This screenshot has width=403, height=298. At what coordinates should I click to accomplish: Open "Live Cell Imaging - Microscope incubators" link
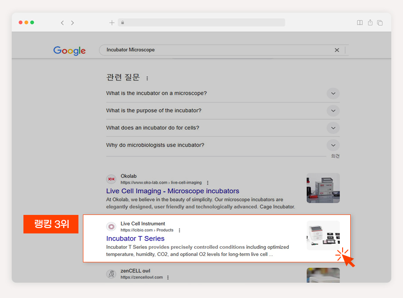click(173, 191)
